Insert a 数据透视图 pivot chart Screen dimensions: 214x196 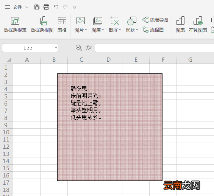click(x=42, y=25)
